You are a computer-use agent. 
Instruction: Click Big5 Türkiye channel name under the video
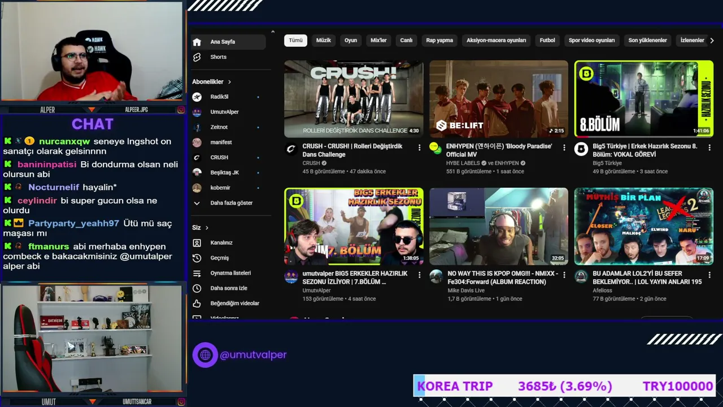point(607,163)
